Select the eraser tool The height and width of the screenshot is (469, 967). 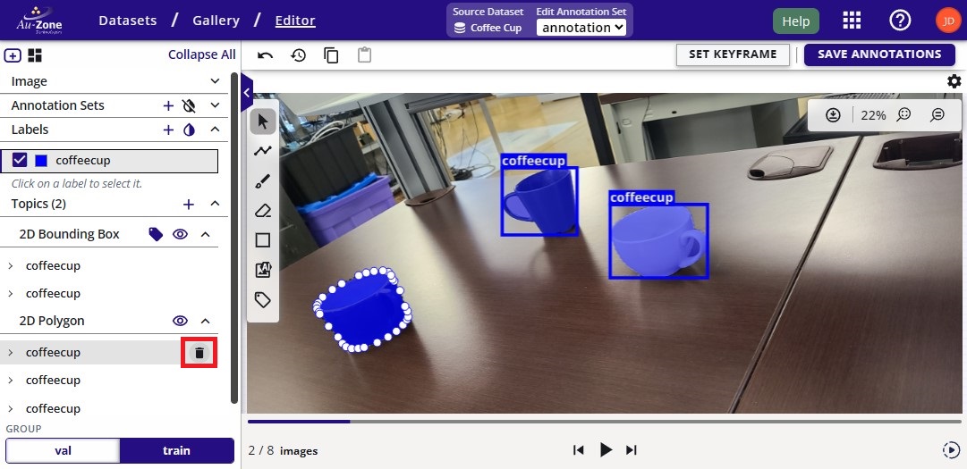[x=263, y=211]
